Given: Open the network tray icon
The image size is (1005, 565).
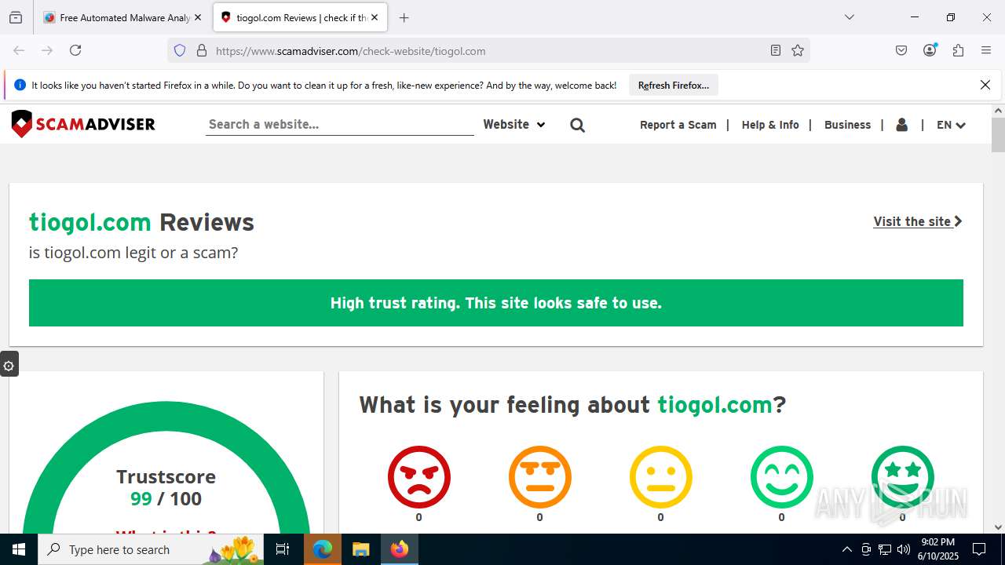Looking at the screenshot, I should point(885,549).
